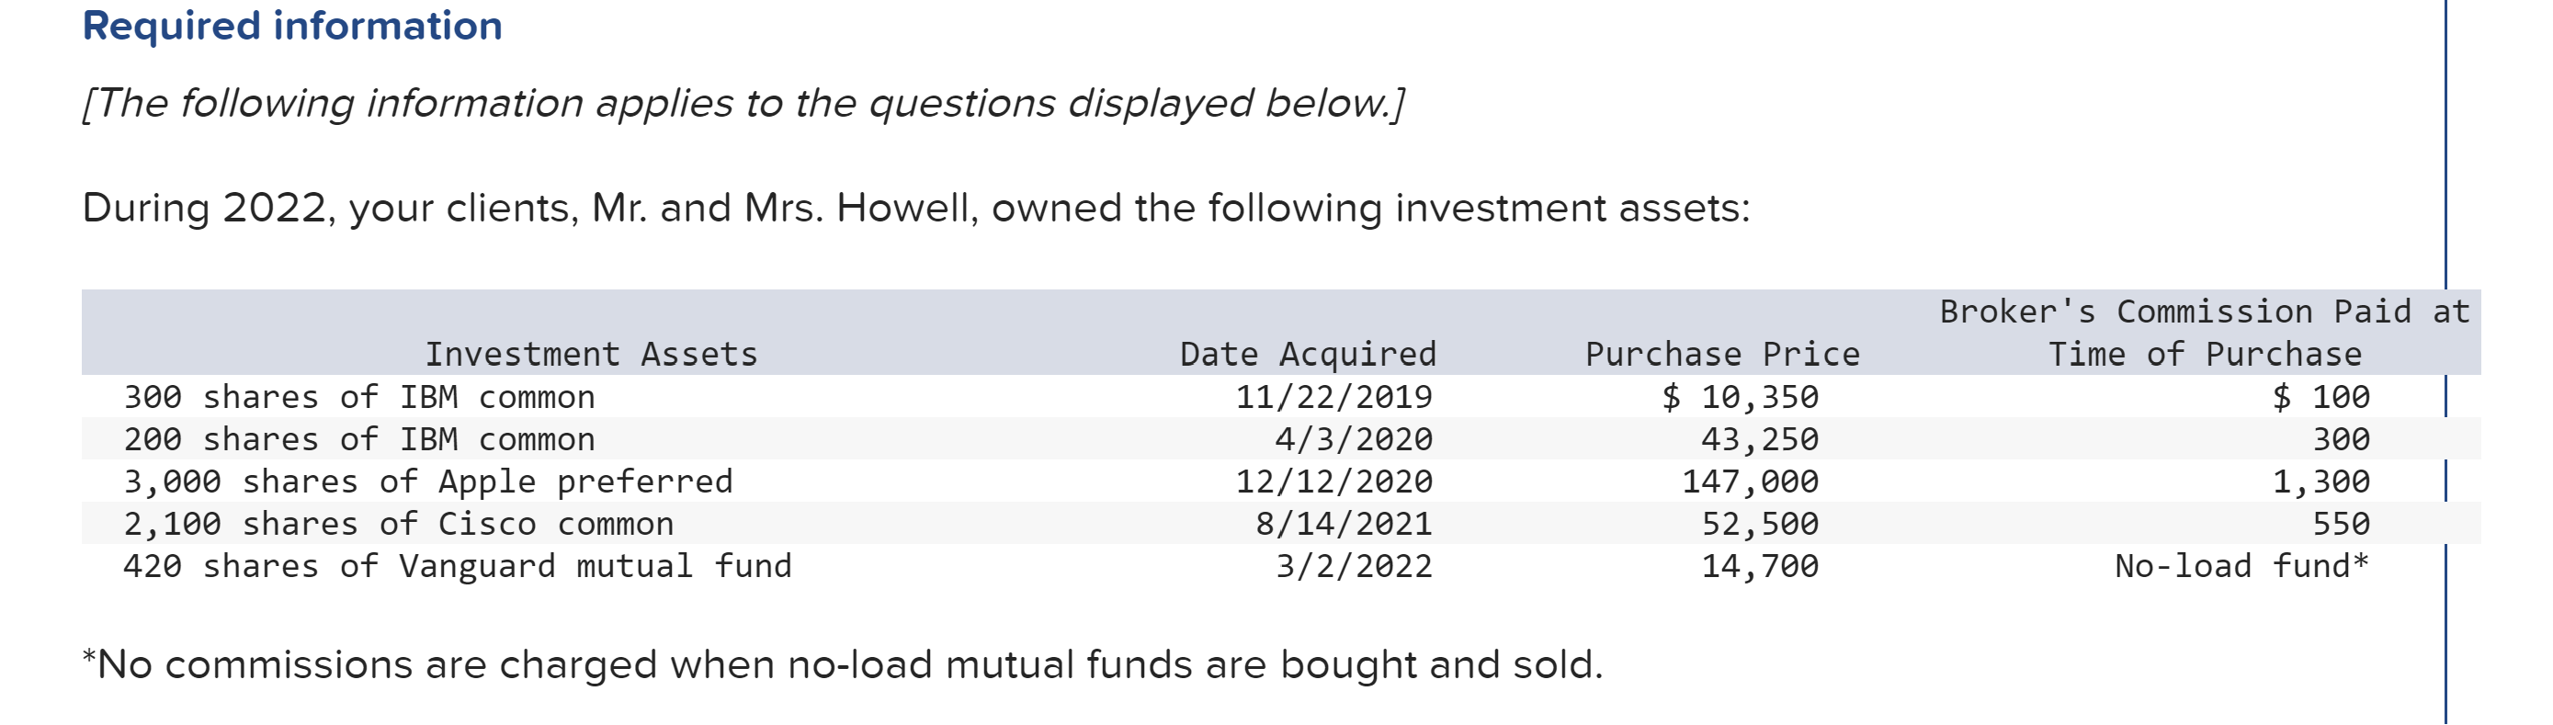The image size is (2553, 725).
Task: Click the $ 10,350 purchase price
Action: pos(1740,397)
